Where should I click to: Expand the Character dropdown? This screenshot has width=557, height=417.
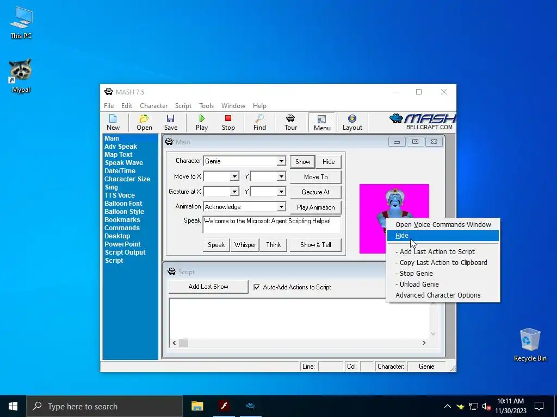pos(281,161)
